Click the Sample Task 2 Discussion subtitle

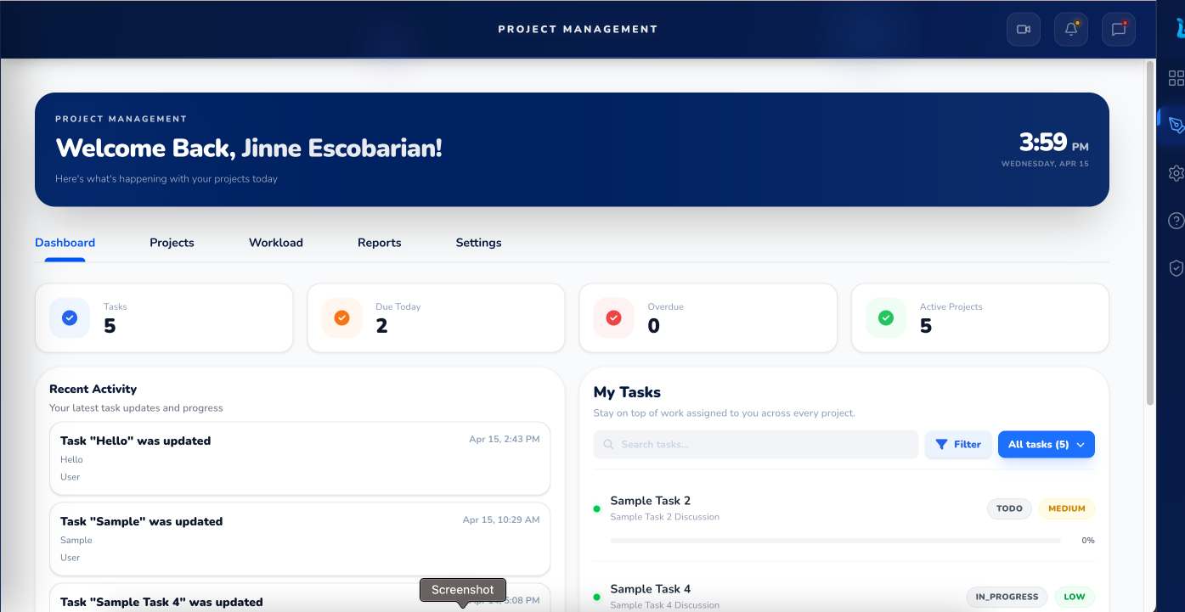[x=664, y=517]
